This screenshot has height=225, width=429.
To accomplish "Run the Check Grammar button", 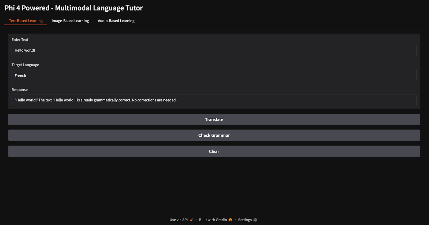I will pos(214,135).
